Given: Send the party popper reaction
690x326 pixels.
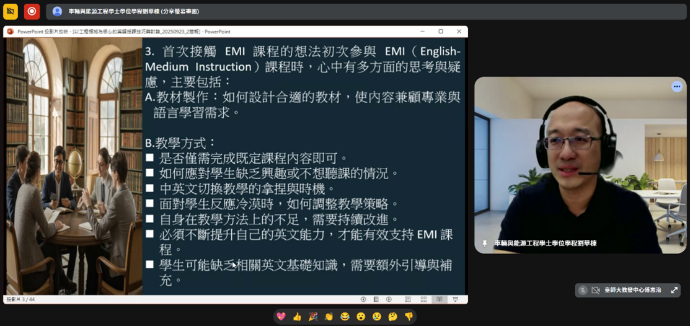Looking at the screenshot, I should (313, 317).
